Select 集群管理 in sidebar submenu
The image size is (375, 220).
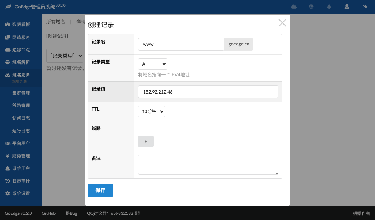click(x=21, y=93)
